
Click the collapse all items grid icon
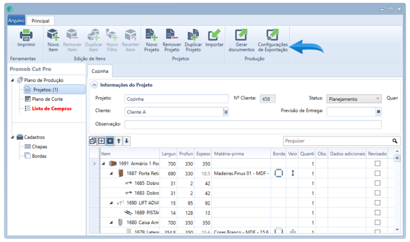(93, 141)
